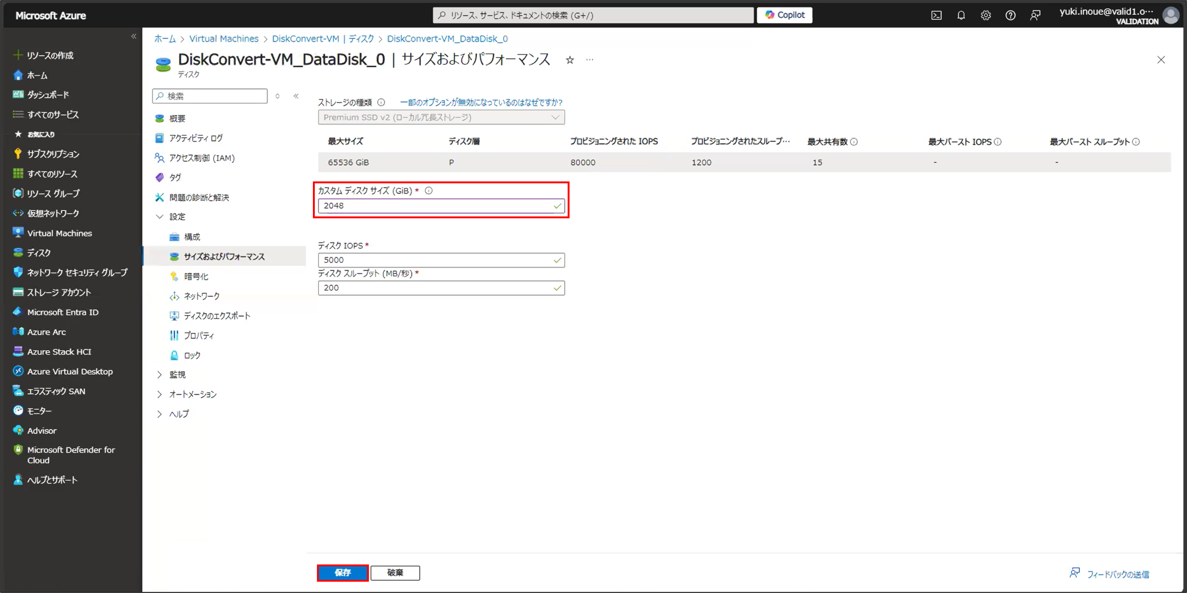Open All services in sidebar
The image size is (1187, 593).
pos(46,114)
